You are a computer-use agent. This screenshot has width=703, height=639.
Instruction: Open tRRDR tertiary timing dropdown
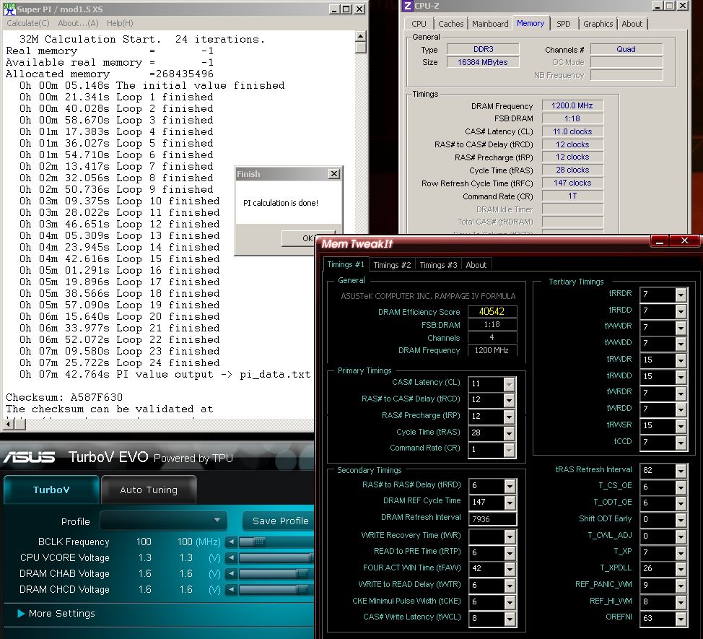(x=681, y=294)
